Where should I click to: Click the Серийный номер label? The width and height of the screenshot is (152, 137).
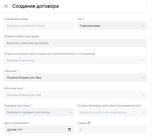[16, 19]
